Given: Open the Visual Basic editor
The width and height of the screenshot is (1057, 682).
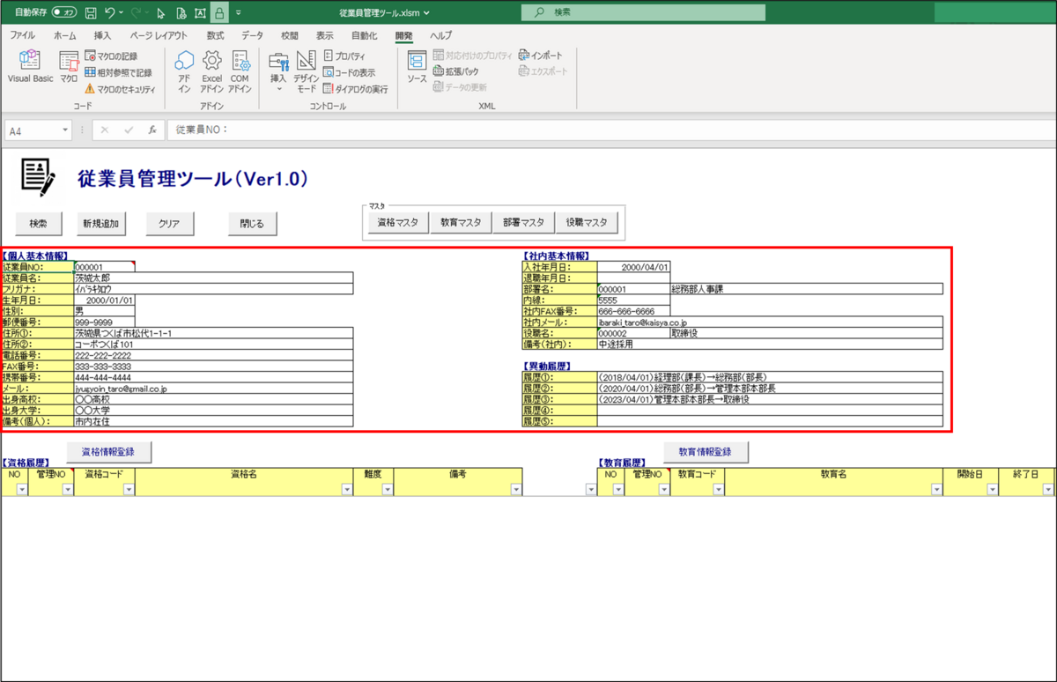Looking at the screenshot, I should click(31, 66).
